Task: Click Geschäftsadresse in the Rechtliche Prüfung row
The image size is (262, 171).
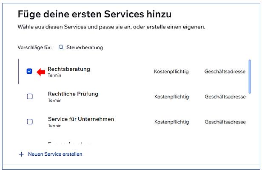Action: tap(225, 97)
